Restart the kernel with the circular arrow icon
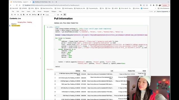The image size is (179, 100). click(x=41, y=15)
